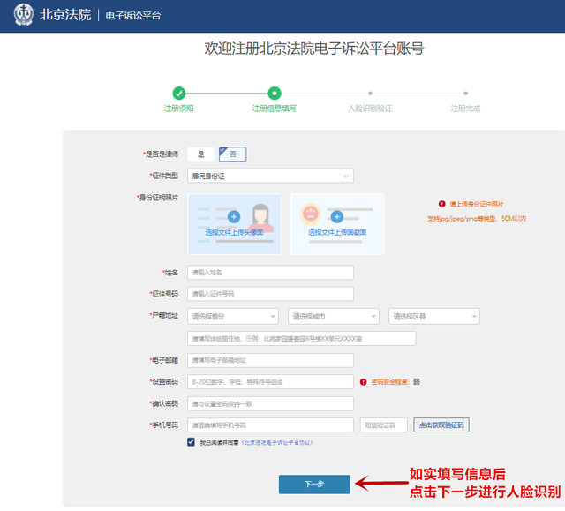Open the 请选择区县 district dropdown

tap(433, 316)
